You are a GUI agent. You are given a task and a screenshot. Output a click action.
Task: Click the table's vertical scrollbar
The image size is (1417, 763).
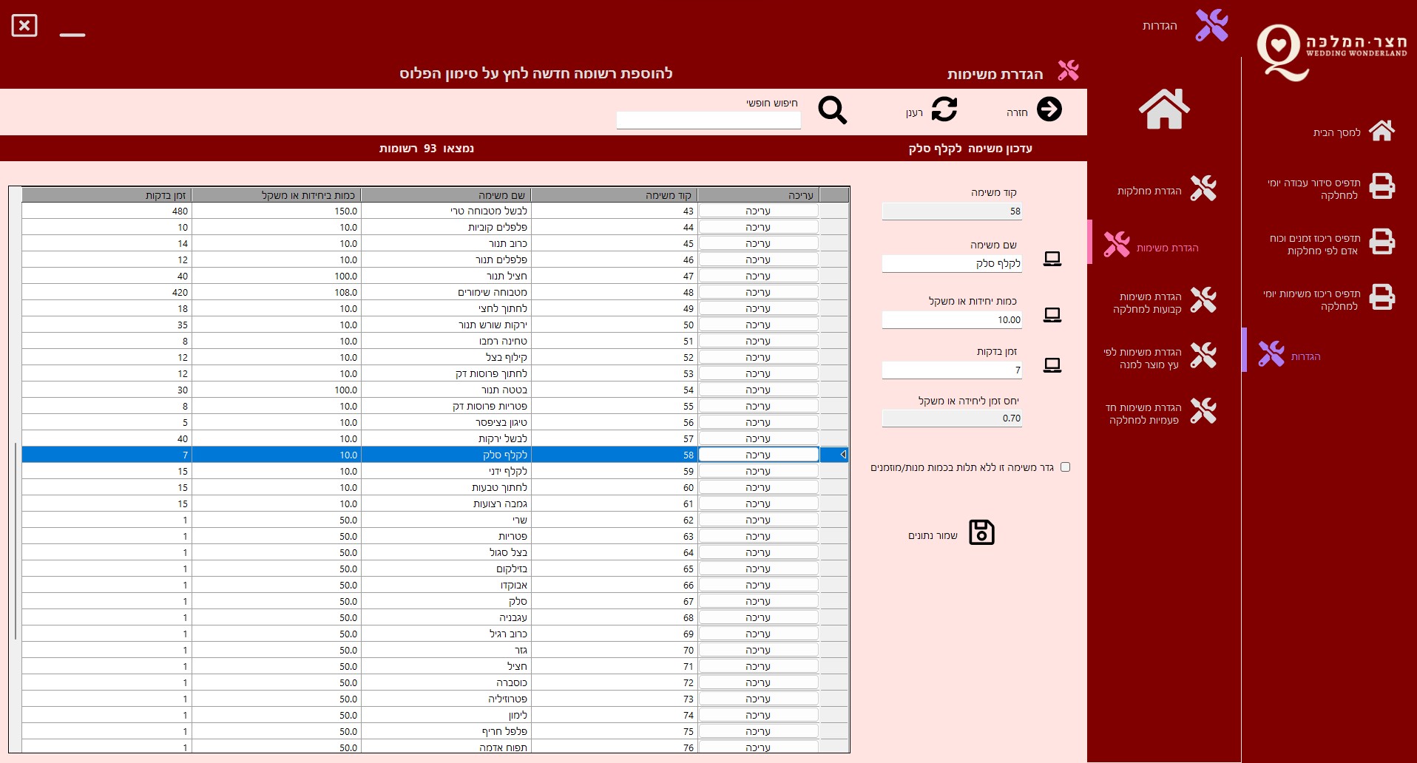tap(15, 541)
